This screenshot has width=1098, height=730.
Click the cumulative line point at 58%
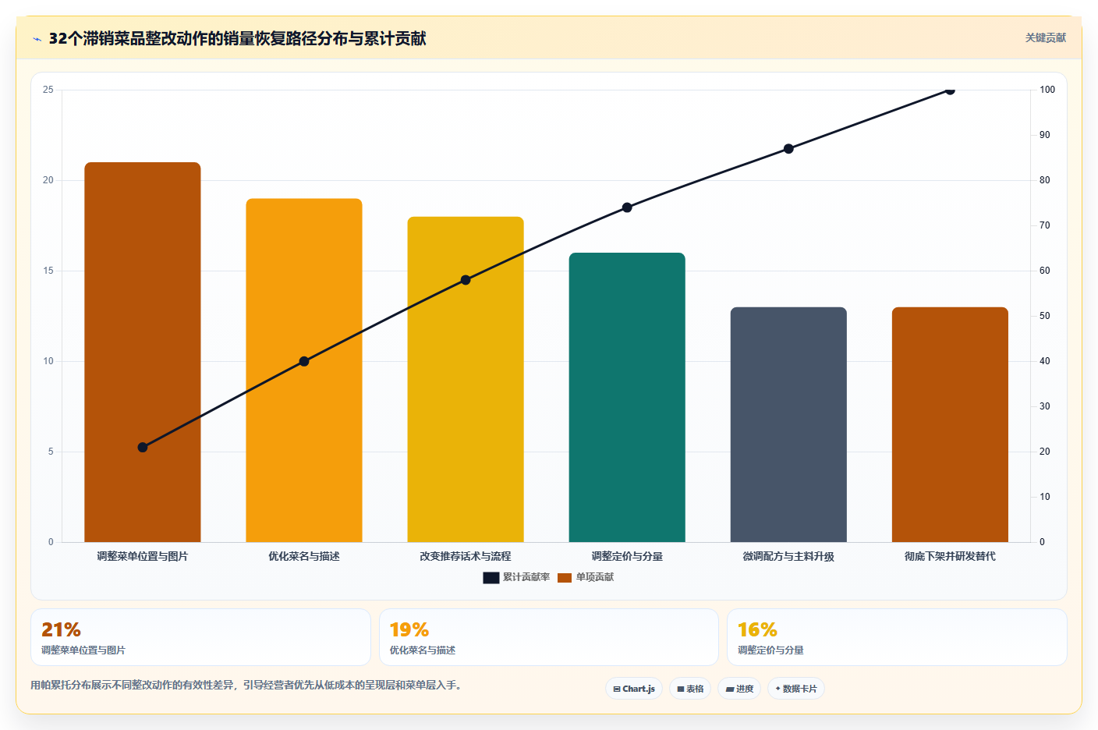point(466,280)
